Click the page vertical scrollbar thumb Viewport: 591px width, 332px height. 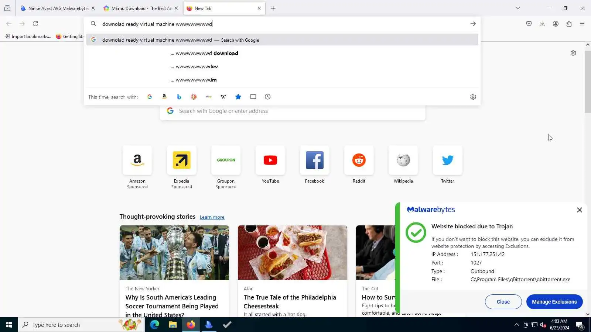[x=588, y=82]
